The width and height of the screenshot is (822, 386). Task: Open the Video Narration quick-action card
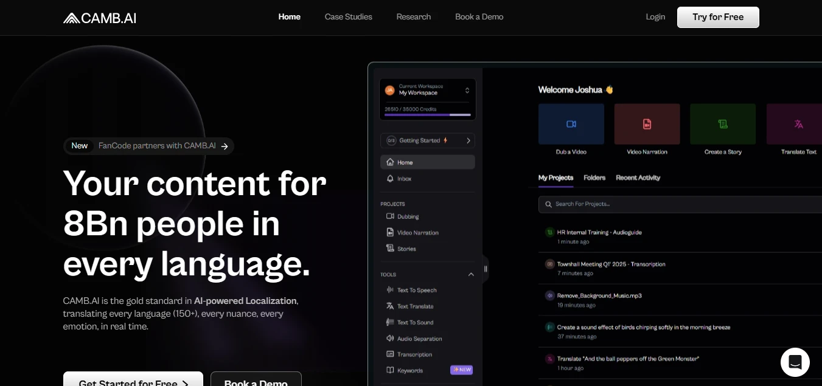point(647,129)
